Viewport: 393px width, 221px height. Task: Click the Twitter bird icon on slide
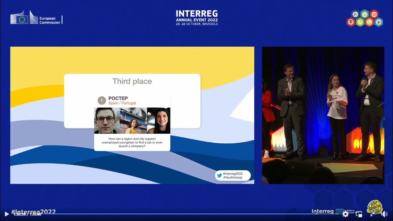[x=220, y=175]
